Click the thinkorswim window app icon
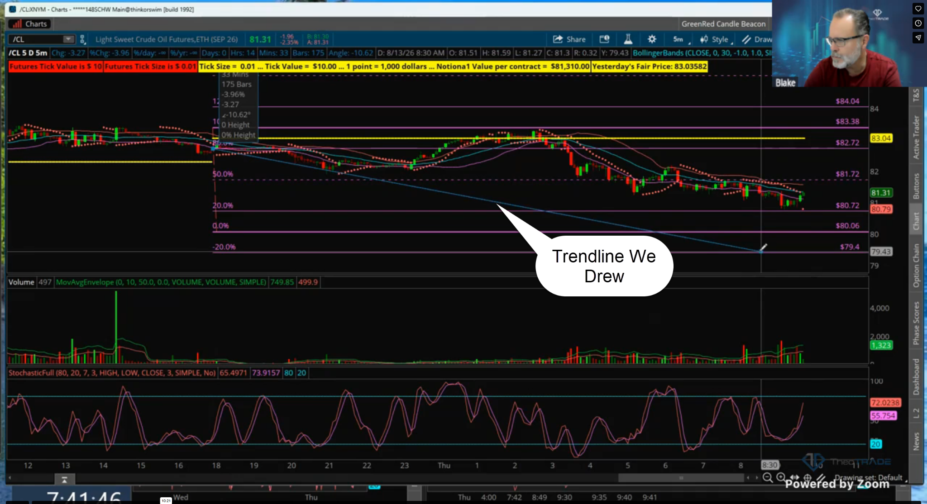 pos(13,9)
